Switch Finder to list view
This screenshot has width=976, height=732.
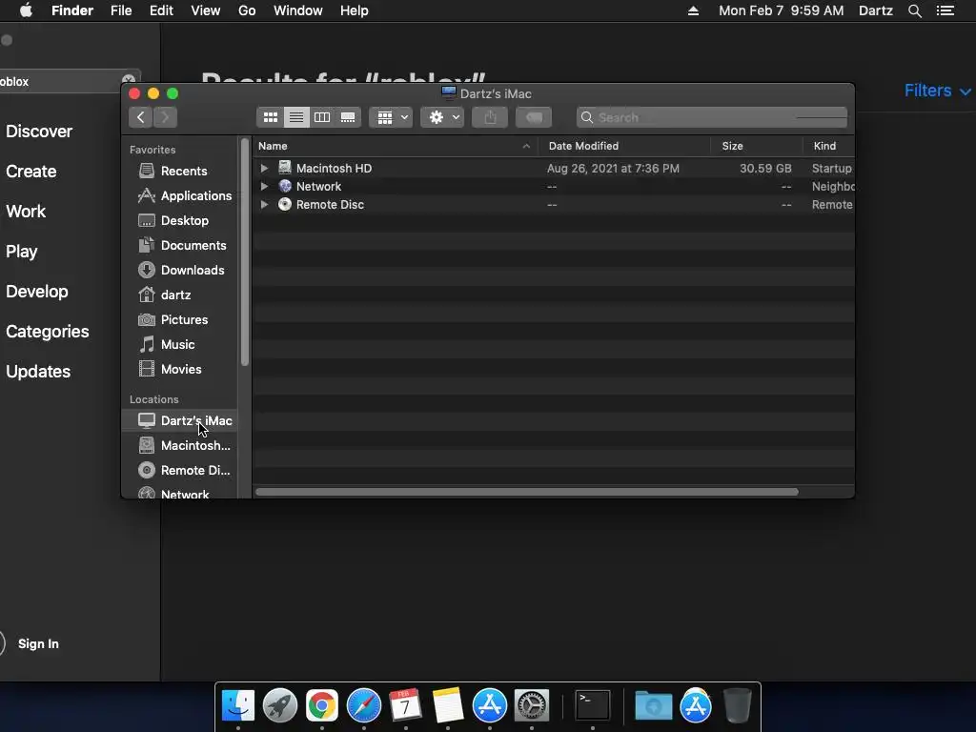(x=296, y=117)
